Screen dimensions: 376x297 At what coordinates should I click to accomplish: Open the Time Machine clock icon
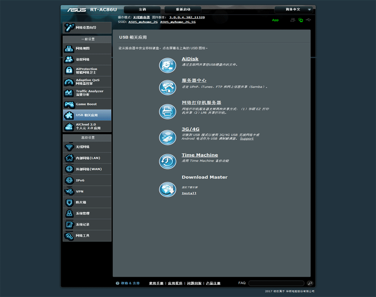[x=167, y=161]
